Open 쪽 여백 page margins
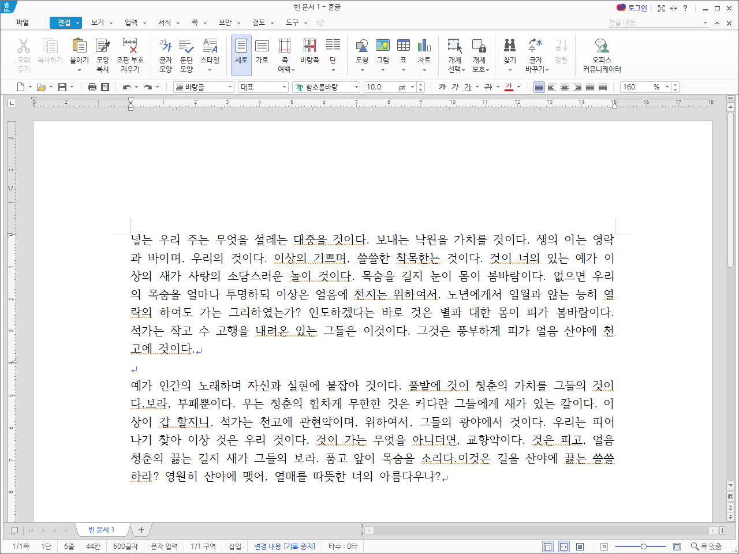 [285, 55]
